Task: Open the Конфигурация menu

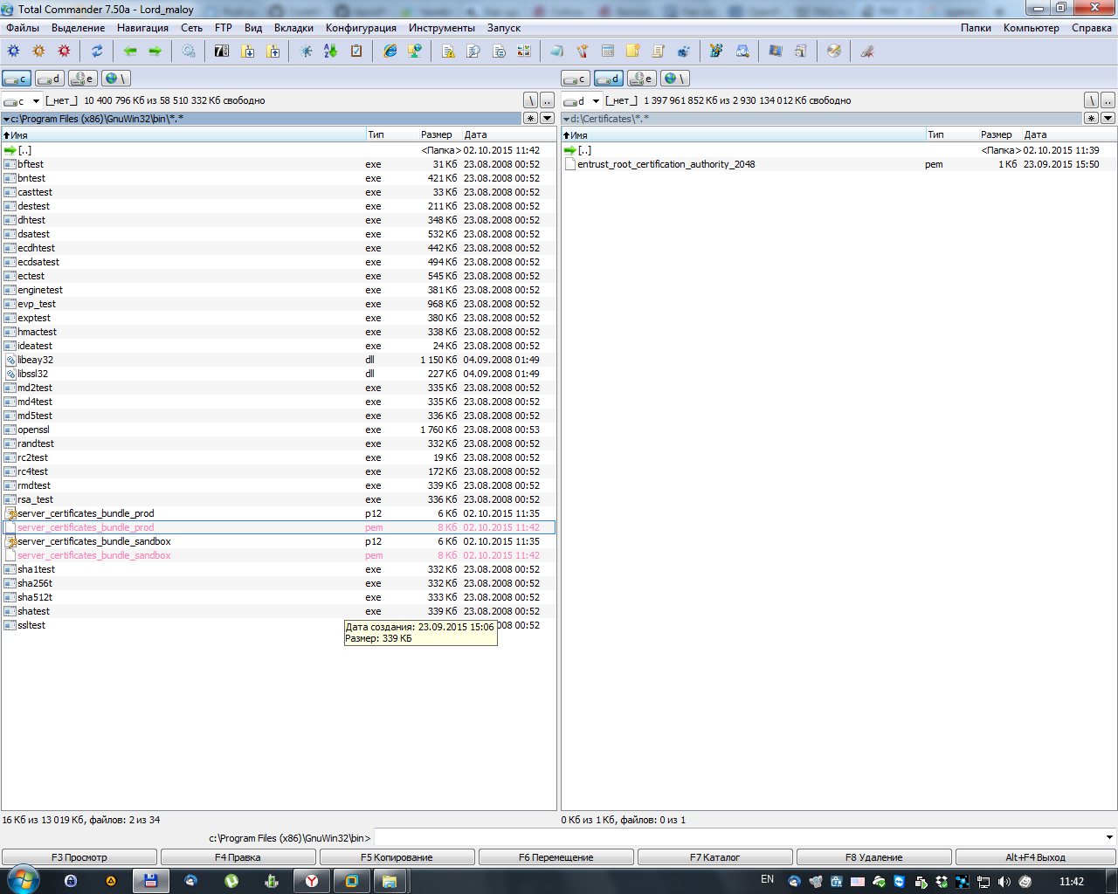Action: (361, 28)
